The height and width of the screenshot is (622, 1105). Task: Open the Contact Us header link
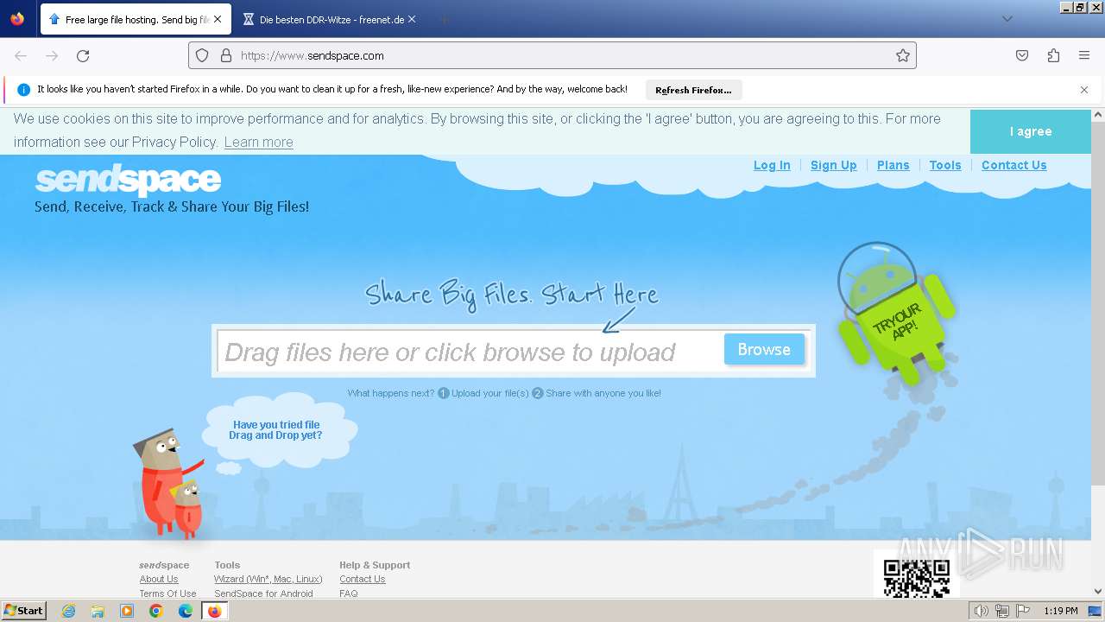[1014, 165]
